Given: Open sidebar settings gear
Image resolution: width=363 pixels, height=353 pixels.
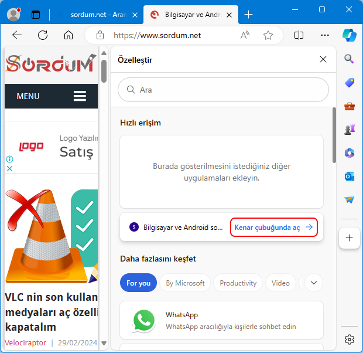Looking at the screenshot, I should pos(350,340).
